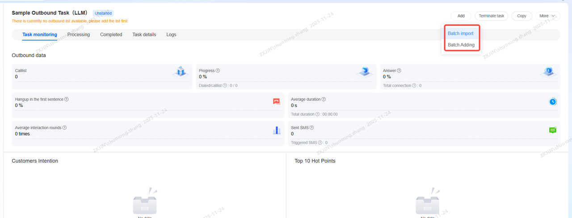Image resolution: width=572 pixels, height=218 pixels.
Task: Click help icon beside Answer label
Action: (x=399, y=70)
